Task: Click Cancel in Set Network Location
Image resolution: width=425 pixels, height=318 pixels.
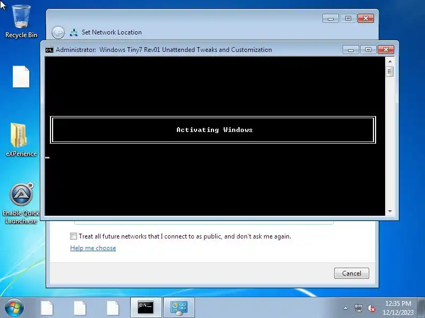Action: (x=352, y=273)
